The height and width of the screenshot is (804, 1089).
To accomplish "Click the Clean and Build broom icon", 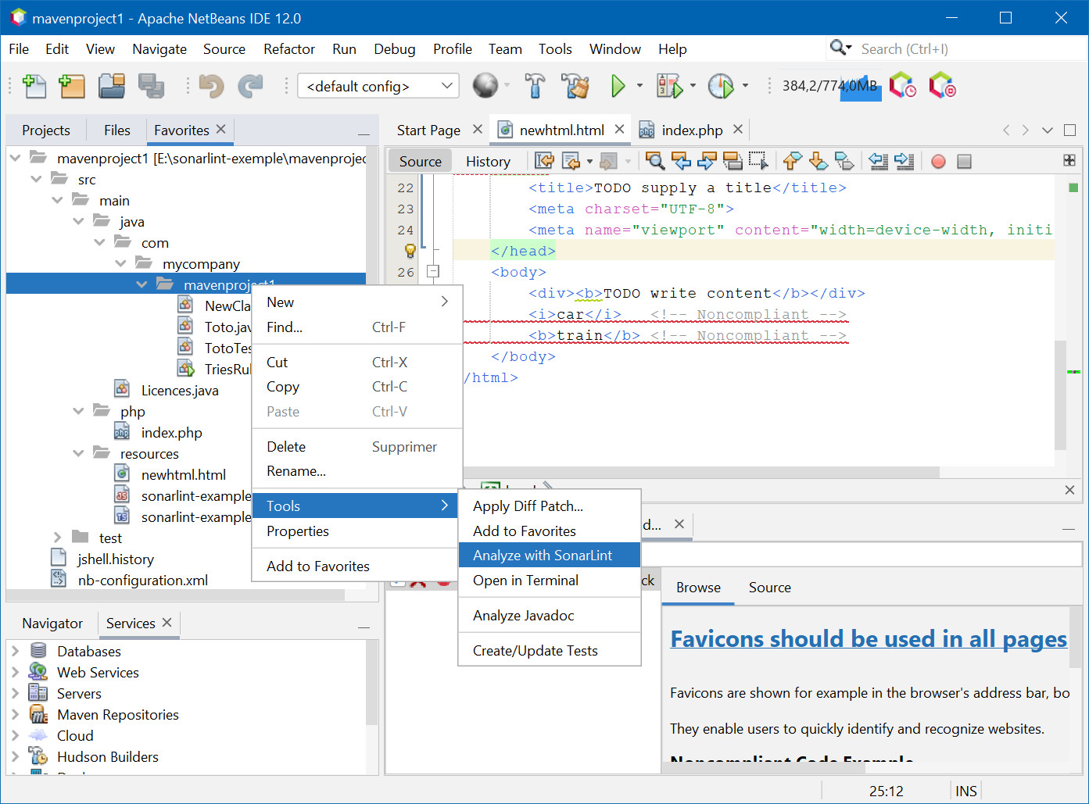I will (x=575, y=86).
